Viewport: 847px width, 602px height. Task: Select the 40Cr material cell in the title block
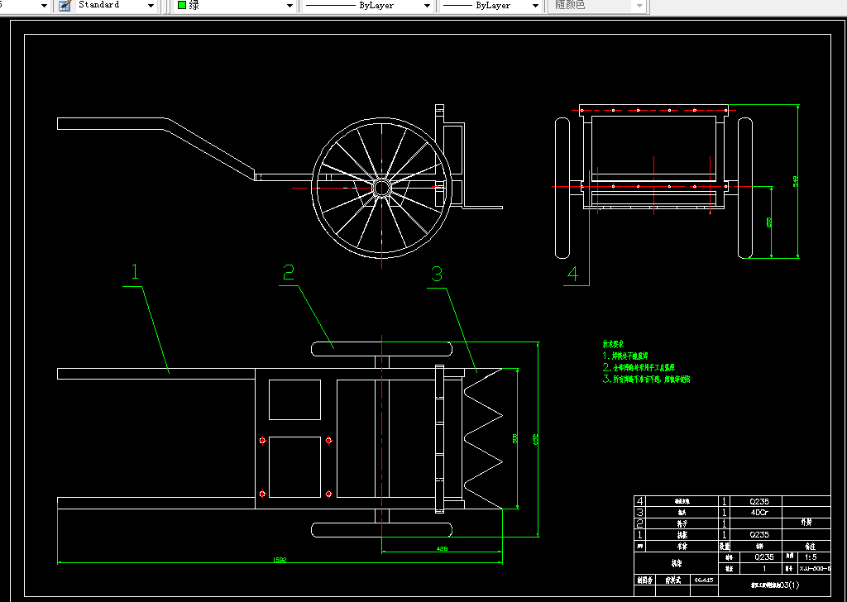click(x=758, y=512)
